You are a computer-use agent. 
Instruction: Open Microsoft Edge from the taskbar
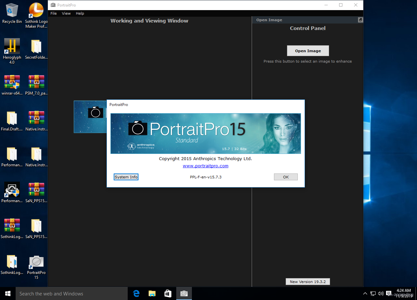(136, 293)
